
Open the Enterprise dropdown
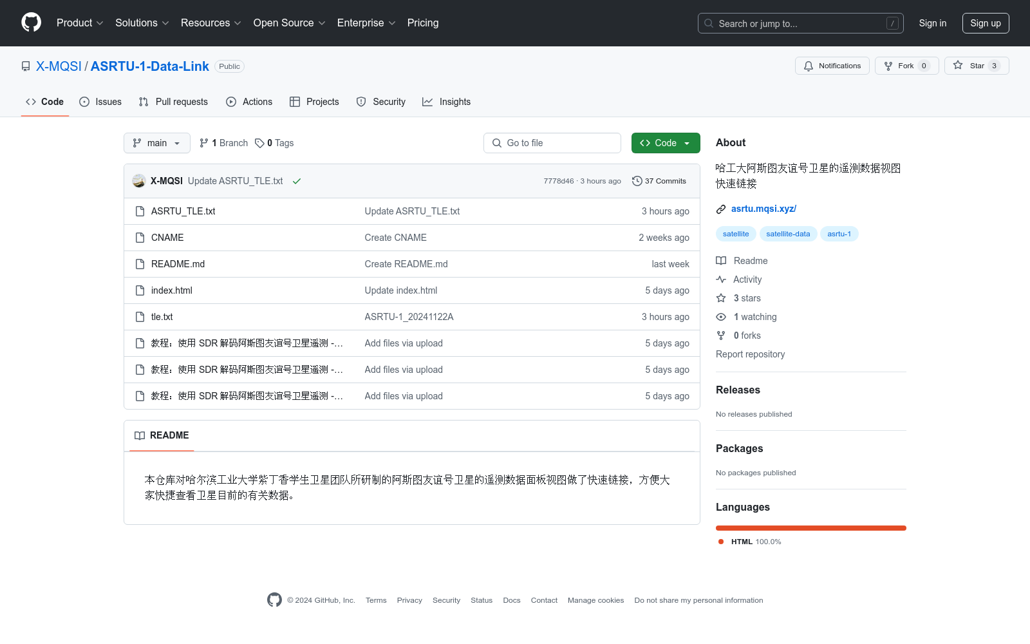[x=366, y=23]
